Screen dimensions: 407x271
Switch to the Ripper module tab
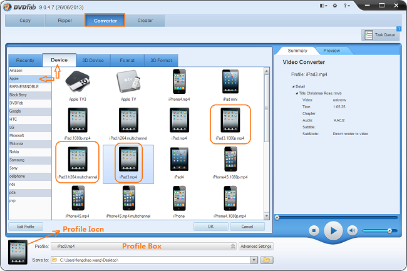pos(65,21)
